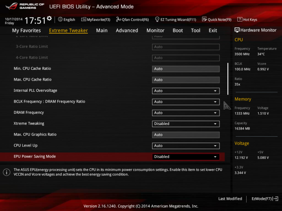Click the vertical settings scrollbar
The width and height of the screenshot is (282, 211).
point(227,79)
